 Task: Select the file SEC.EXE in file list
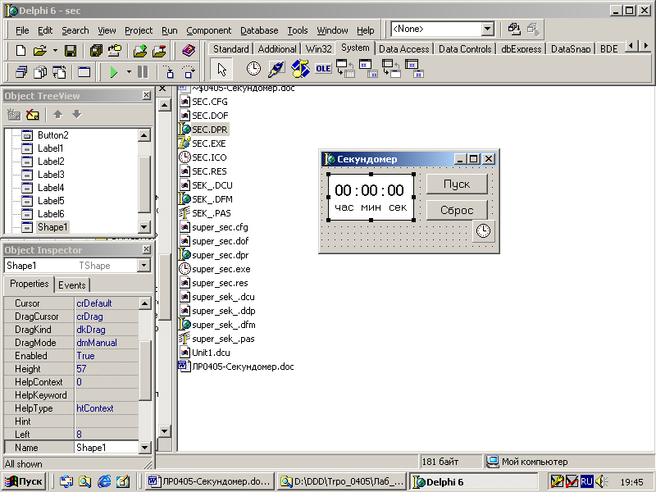(209, 143)
